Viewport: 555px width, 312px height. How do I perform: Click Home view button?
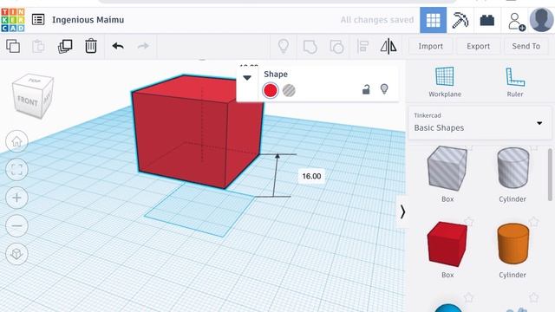pos(16,141)
